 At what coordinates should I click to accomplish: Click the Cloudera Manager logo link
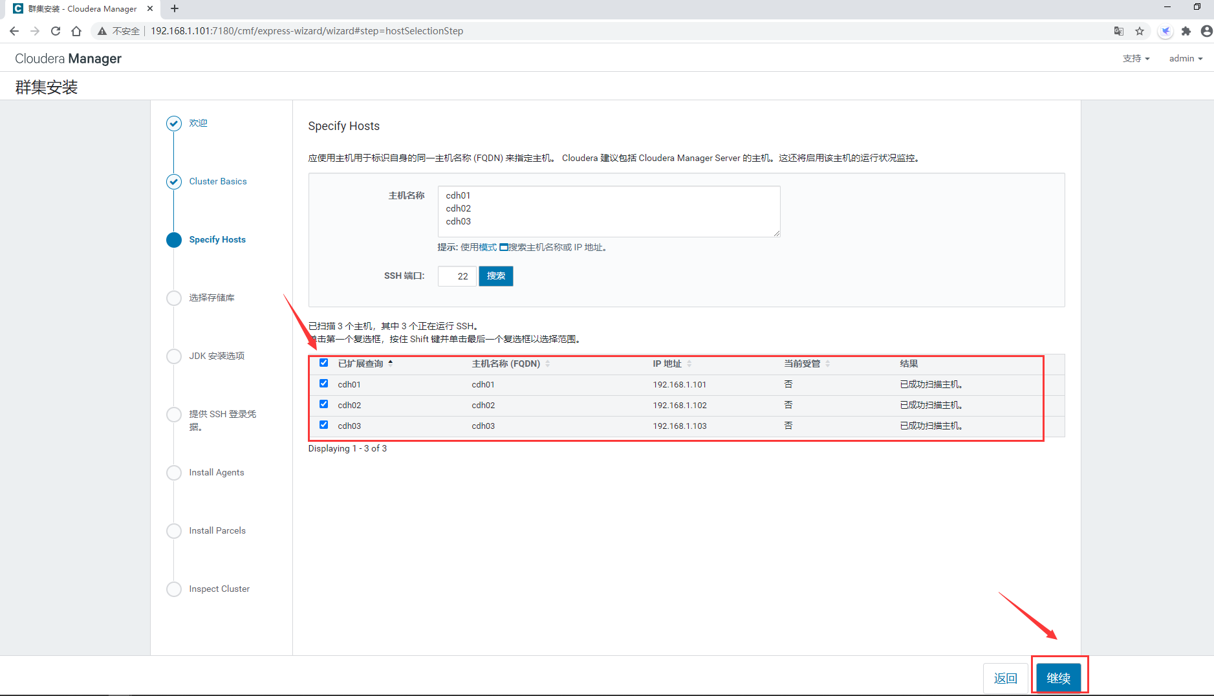coord(68,58)
